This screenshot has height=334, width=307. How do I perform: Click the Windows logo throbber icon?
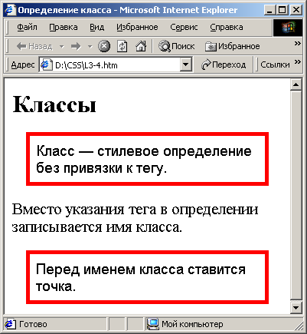point(288,28)
